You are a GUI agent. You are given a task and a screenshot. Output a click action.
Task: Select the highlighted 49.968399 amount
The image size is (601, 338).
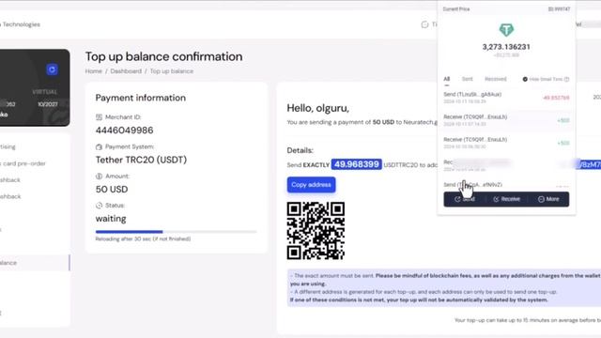tap(357, 164)
